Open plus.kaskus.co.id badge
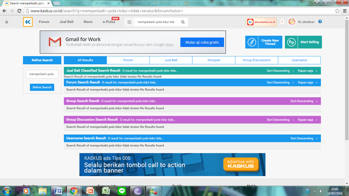Viewport: 349px width, 196px height. tap(261, 22)
